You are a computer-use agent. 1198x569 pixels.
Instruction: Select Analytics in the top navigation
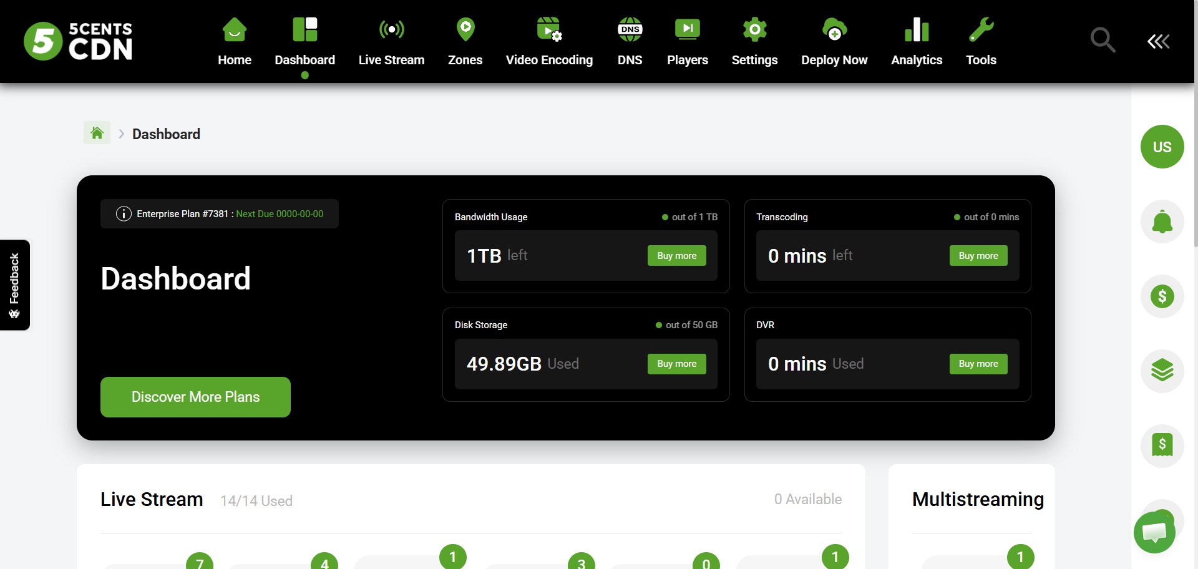(916, 41)
